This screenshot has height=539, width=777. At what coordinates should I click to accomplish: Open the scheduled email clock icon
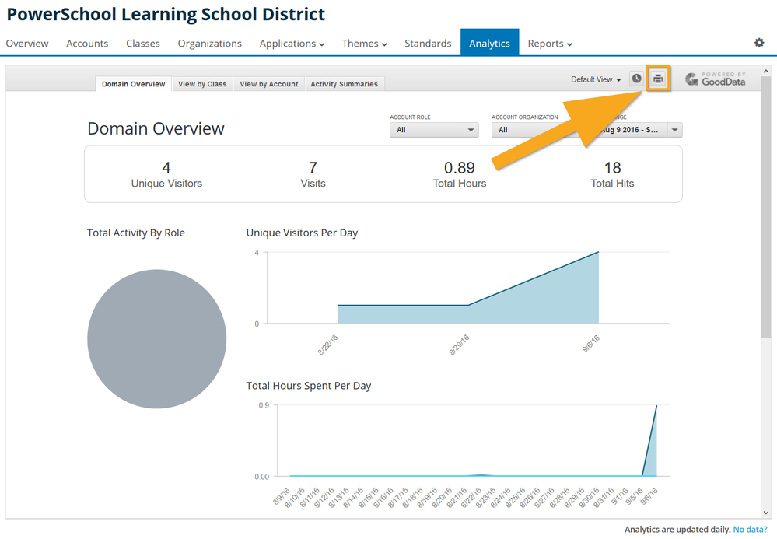[x=636, y=79]
